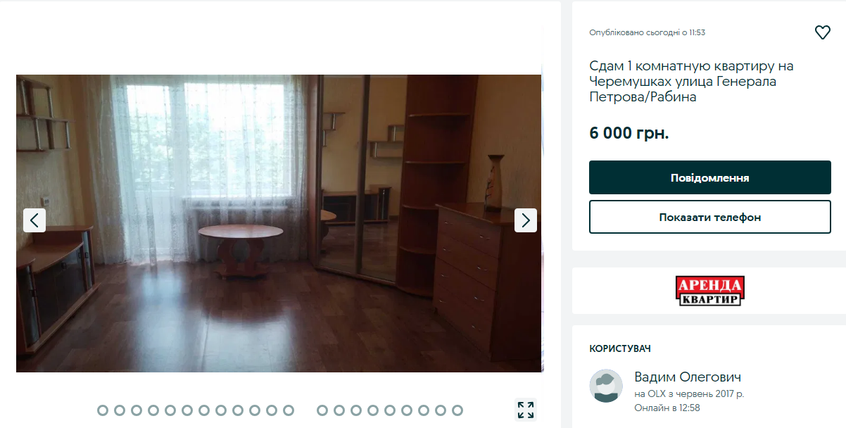The image size is (846, 428).
Task: Click the Показати телефон button
Action: tap(710, 217)
